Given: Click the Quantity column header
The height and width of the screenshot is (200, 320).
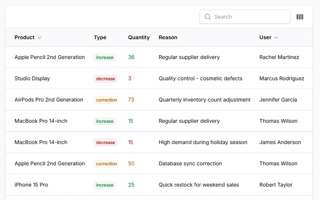Looking at the screenshot, I should pyautogui.click(x=139, y=37).
